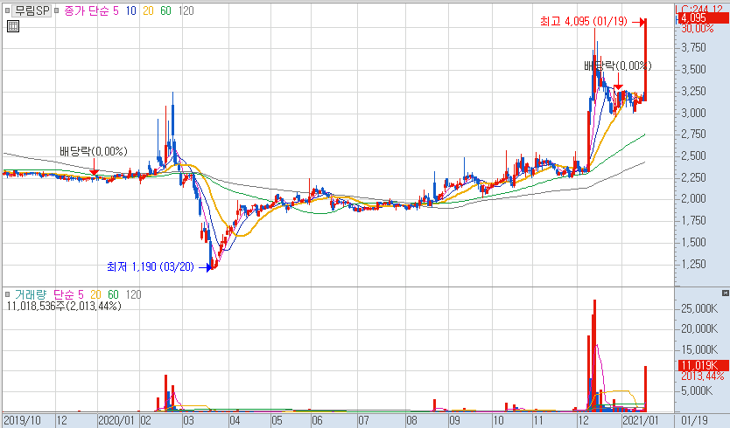730x428 pixels.
Task: Click the 최저 1,190 (03/20) low annotation
Action: 151,266
